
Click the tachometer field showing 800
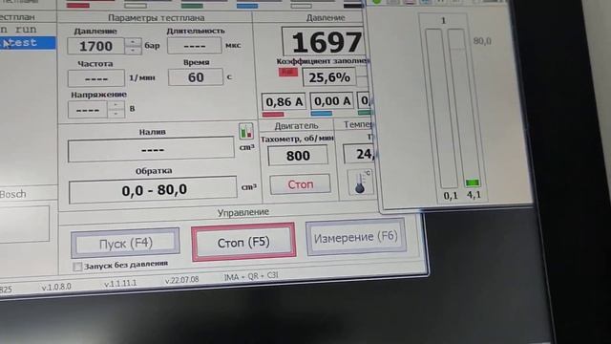(298, 156)
